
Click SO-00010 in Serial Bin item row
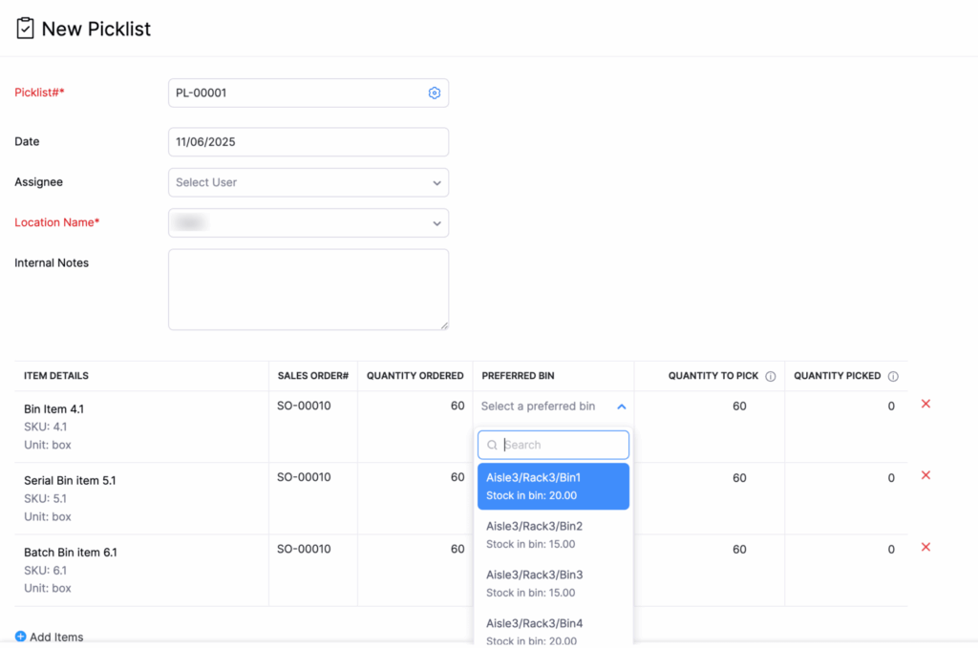(304, 477)
